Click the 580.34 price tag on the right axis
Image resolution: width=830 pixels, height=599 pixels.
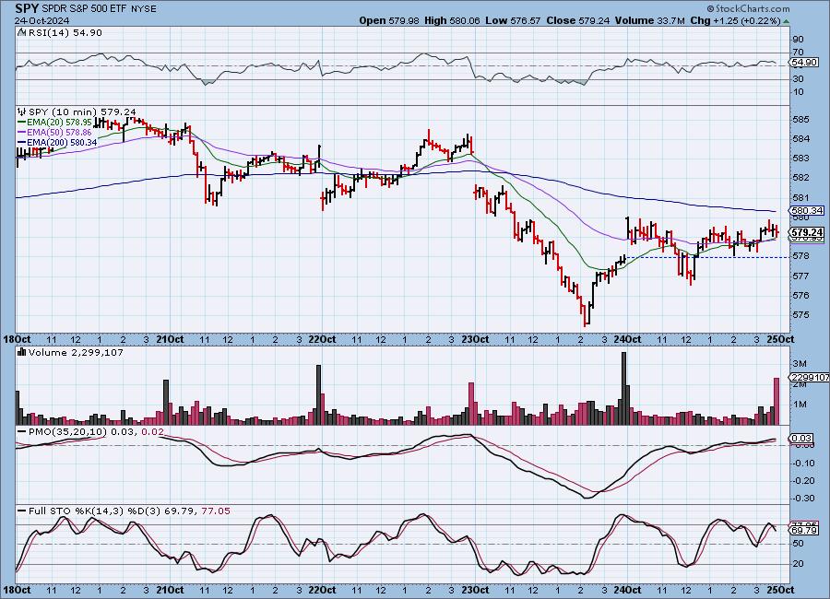pos(808,211)
